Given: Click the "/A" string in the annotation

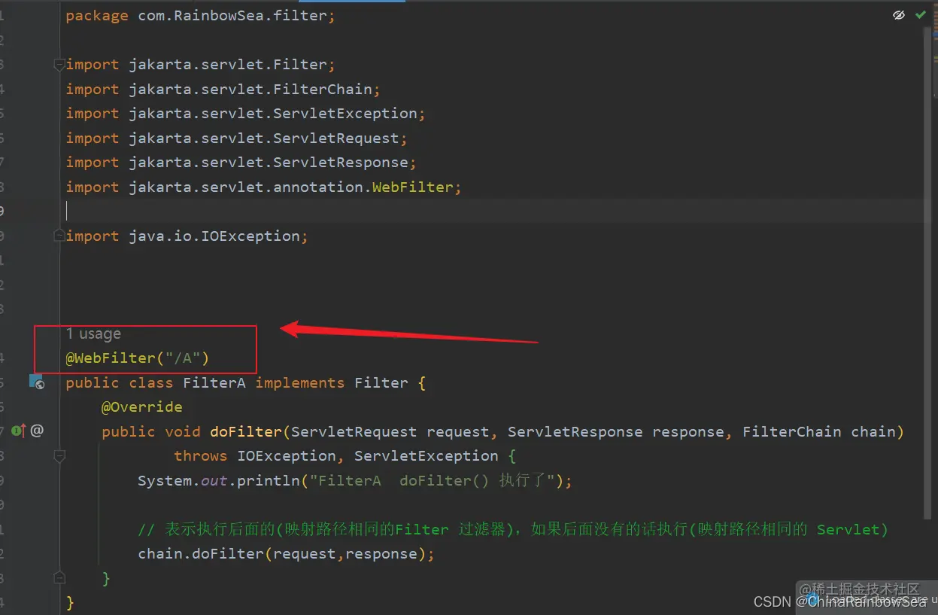Looking at the screenshot, I should 183,358.
